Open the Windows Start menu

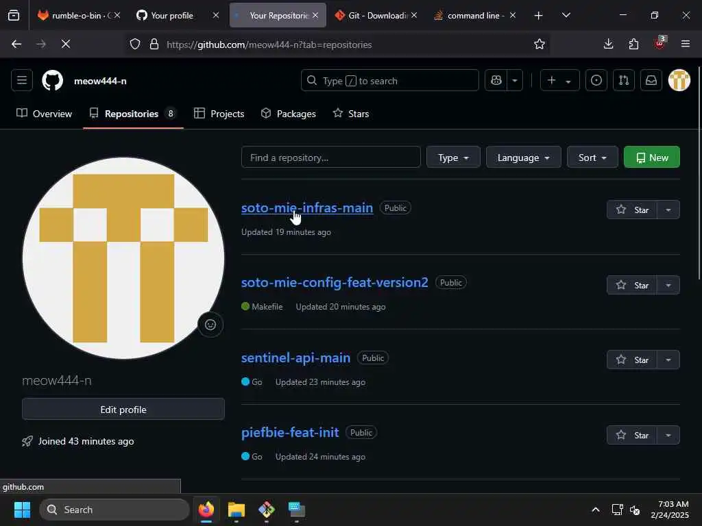[22, 510]
